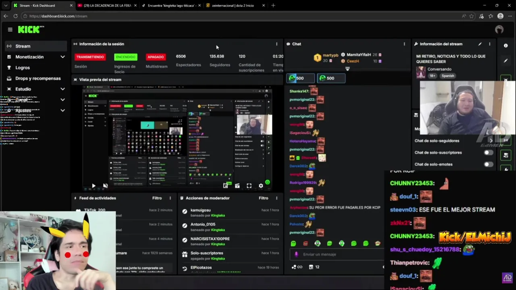The width and height of the screenshot is (516, 290).
Task: Select Stream in the sidebar
Action: (x=36, y=46)
